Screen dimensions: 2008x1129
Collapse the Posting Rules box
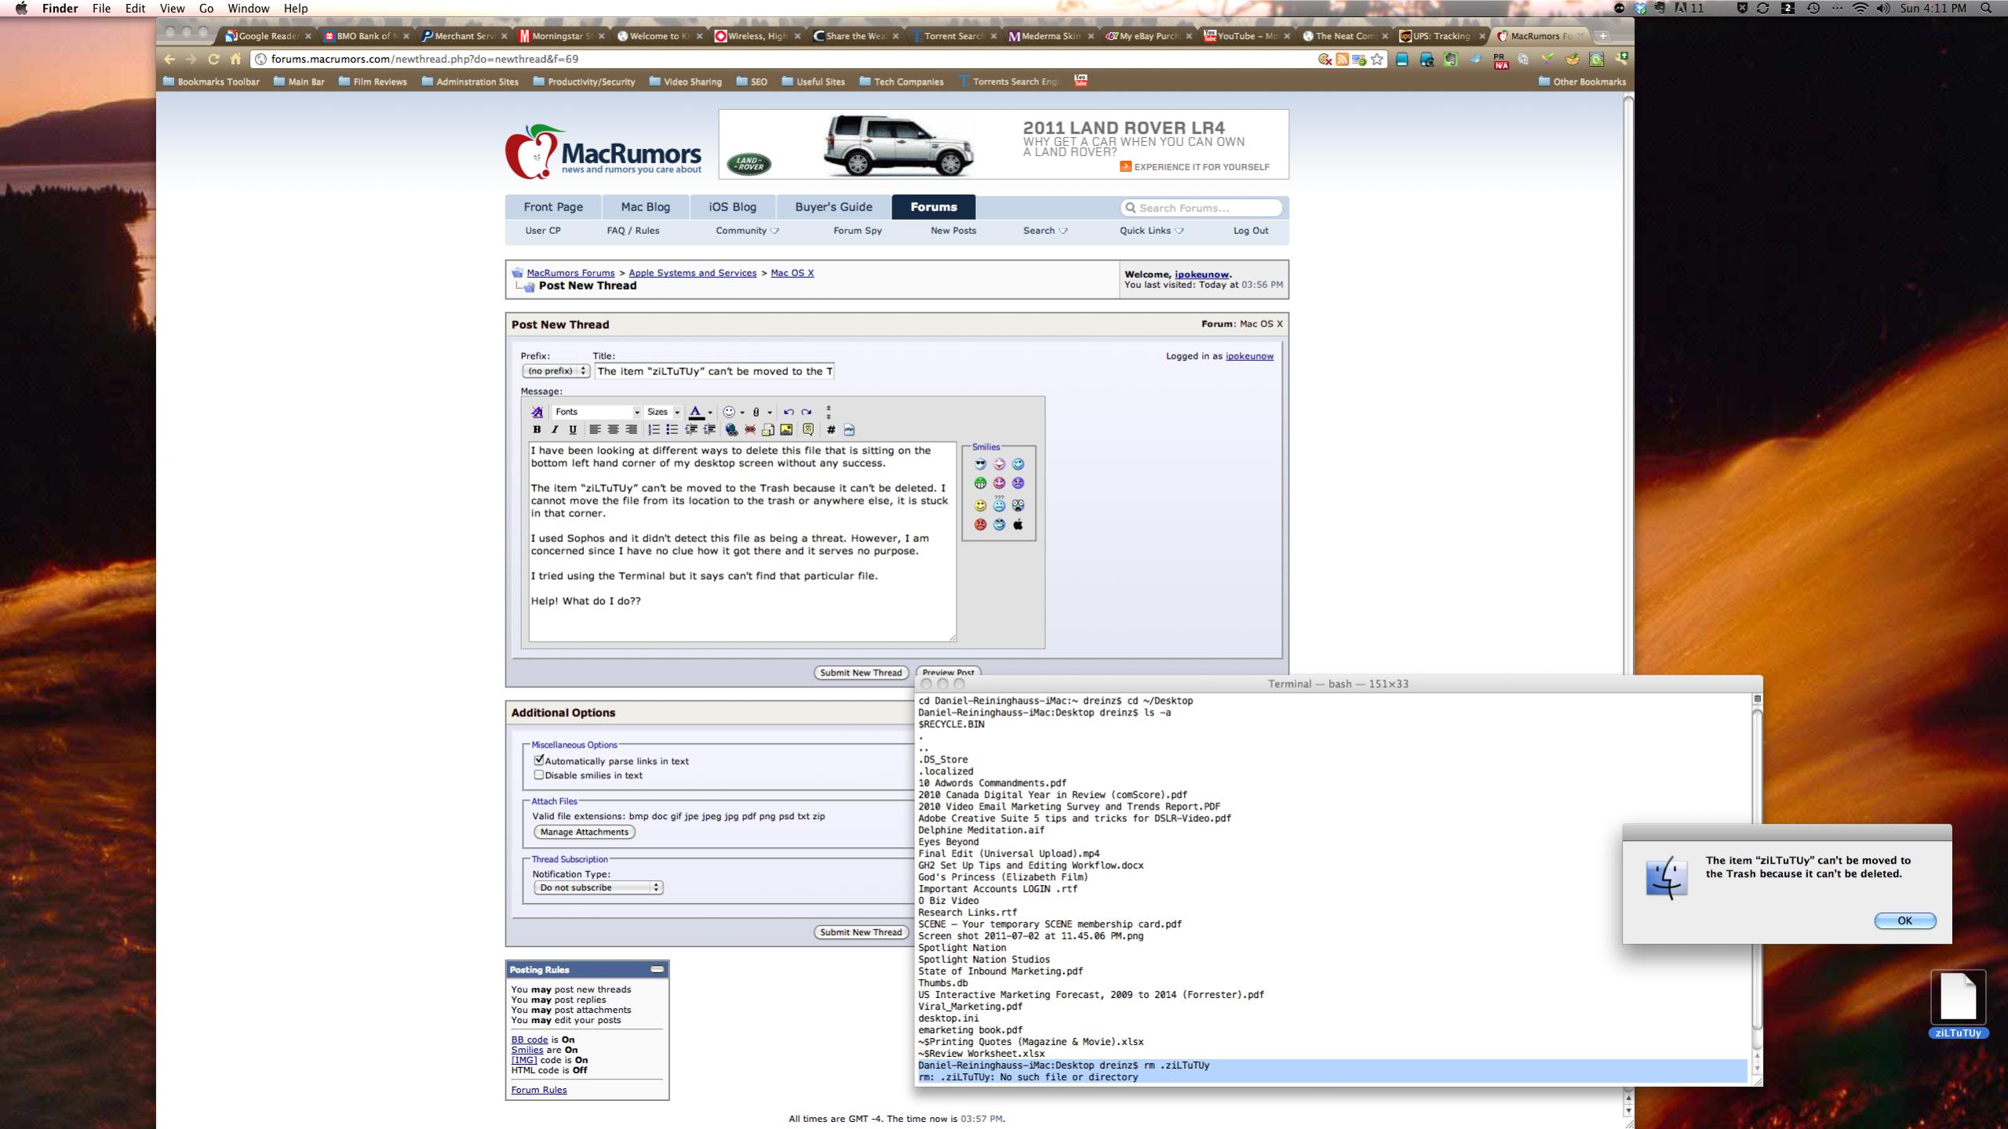pyautogui.click(x=657, y=970)
